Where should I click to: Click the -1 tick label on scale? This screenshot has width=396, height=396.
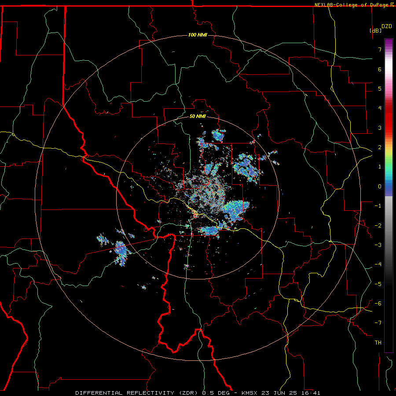pos(378,206)
